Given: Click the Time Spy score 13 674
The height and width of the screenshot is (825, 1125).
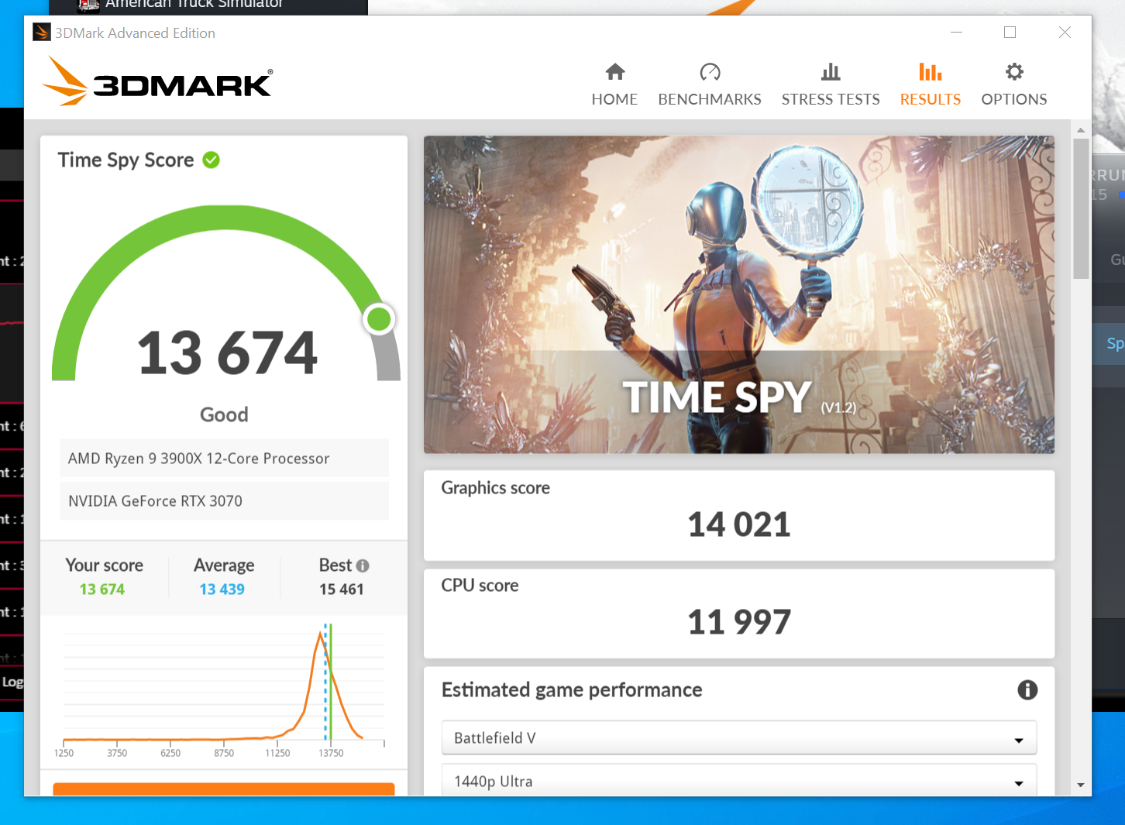Looking at the screenshot, I should pyautogui.click(x=227, y=353).
